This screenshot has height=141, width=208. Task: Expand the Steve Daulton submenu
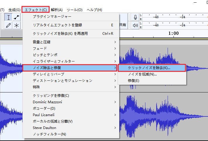[x=71, y=128]
